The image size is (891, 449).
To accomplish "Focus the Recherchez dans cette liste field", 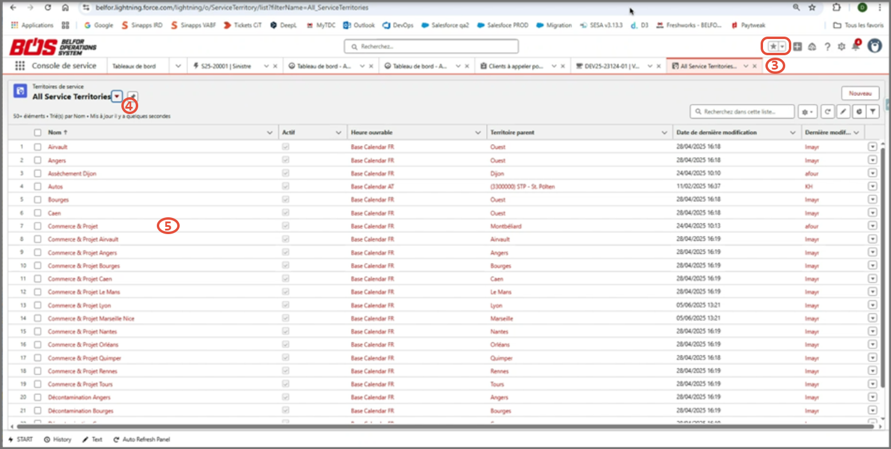I will pyautogui.click(x=742, y=111).
